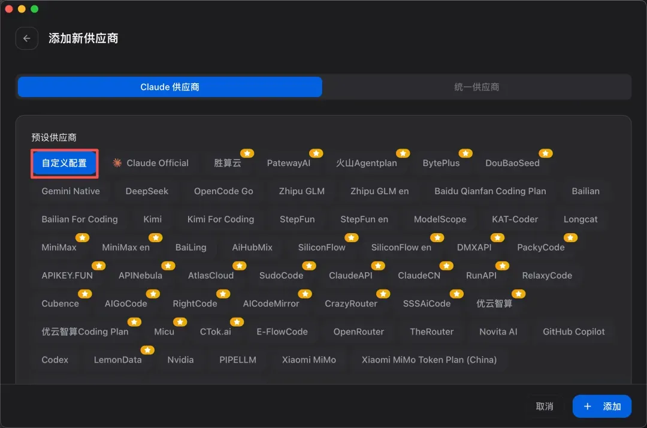Choose the Bailian preset

[x=585, y=191]
